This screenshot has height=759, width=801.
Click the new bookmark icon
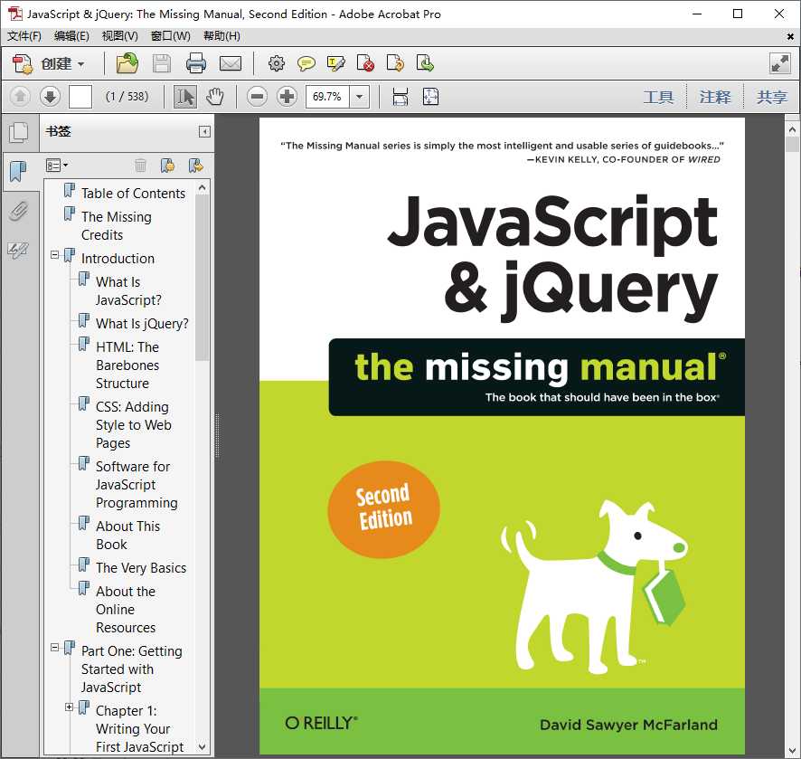(x=167, y=165)
